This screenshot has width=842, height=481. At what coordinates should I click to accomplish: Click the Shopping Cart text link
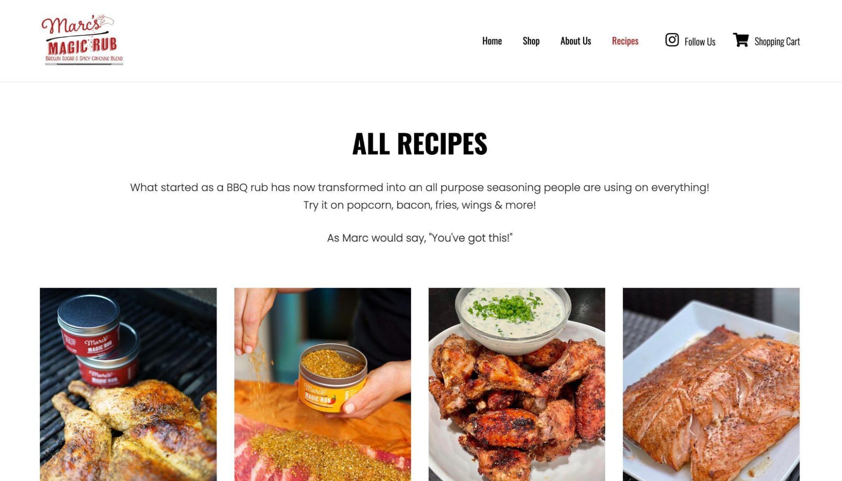click(x=777, y=42)
